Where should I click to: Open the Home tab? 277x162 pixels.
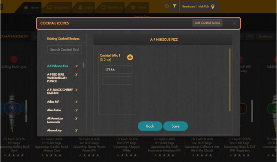(31, 7)
